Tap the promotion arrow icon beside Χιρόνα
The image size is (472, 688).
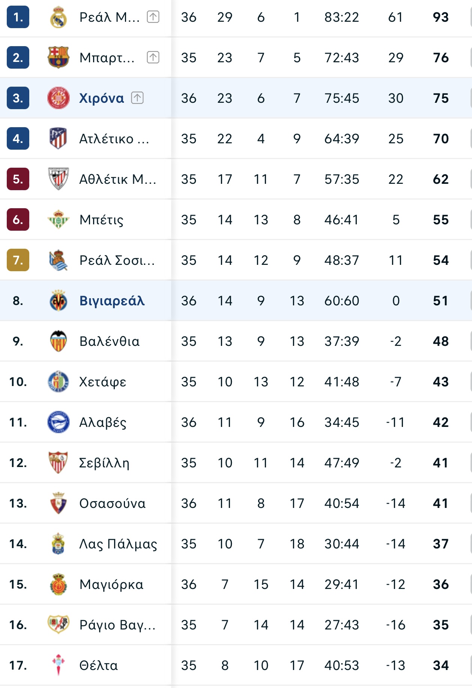pos(137,98)
